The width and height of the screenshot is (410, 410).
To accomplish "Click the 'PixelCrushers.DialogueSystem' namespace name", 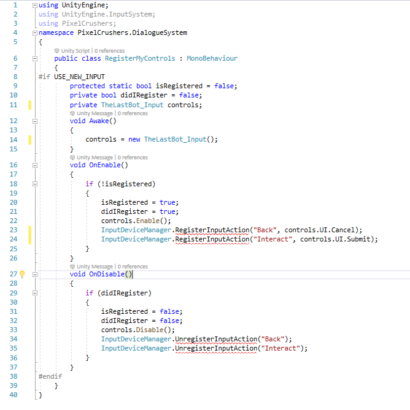I will coord(132,32).
